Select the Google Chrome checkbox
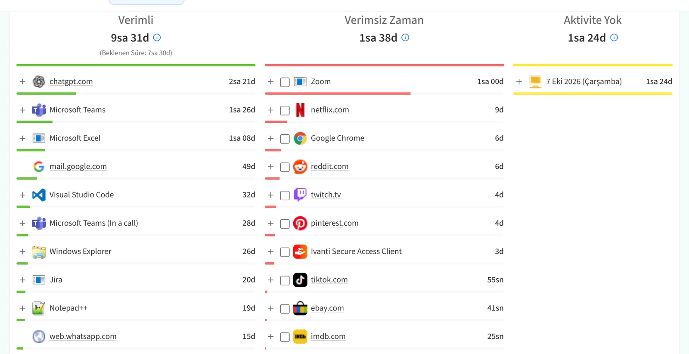The width and height of the screenshot is (689, 354). [x=285, y=139]
